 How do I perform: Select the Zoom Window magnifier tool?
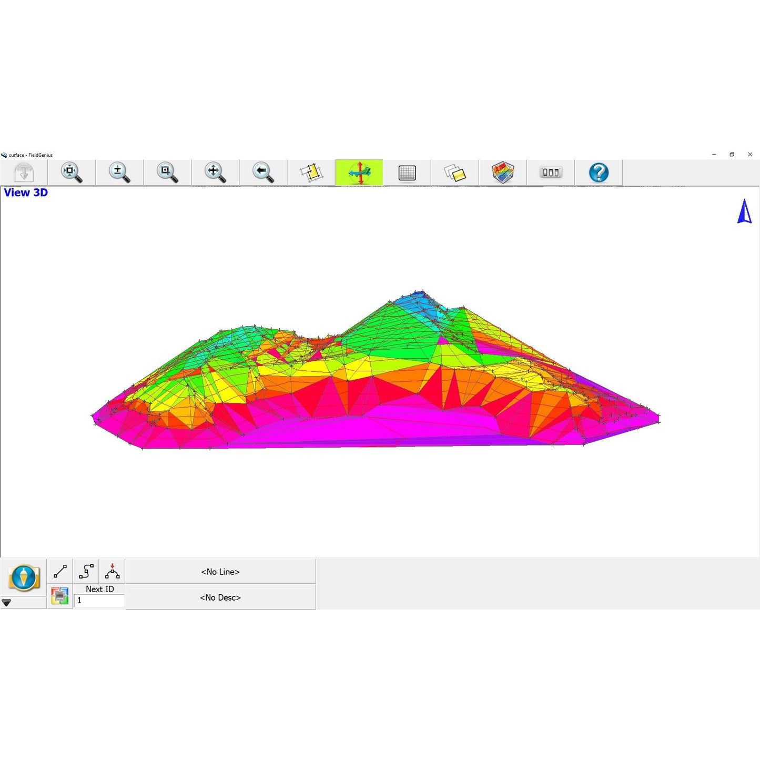(167, 173)
